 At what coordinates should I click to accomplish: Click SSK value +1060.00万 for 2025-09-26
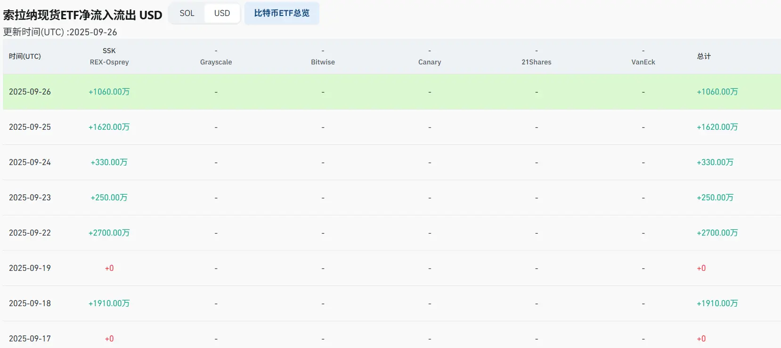[109, 92]
